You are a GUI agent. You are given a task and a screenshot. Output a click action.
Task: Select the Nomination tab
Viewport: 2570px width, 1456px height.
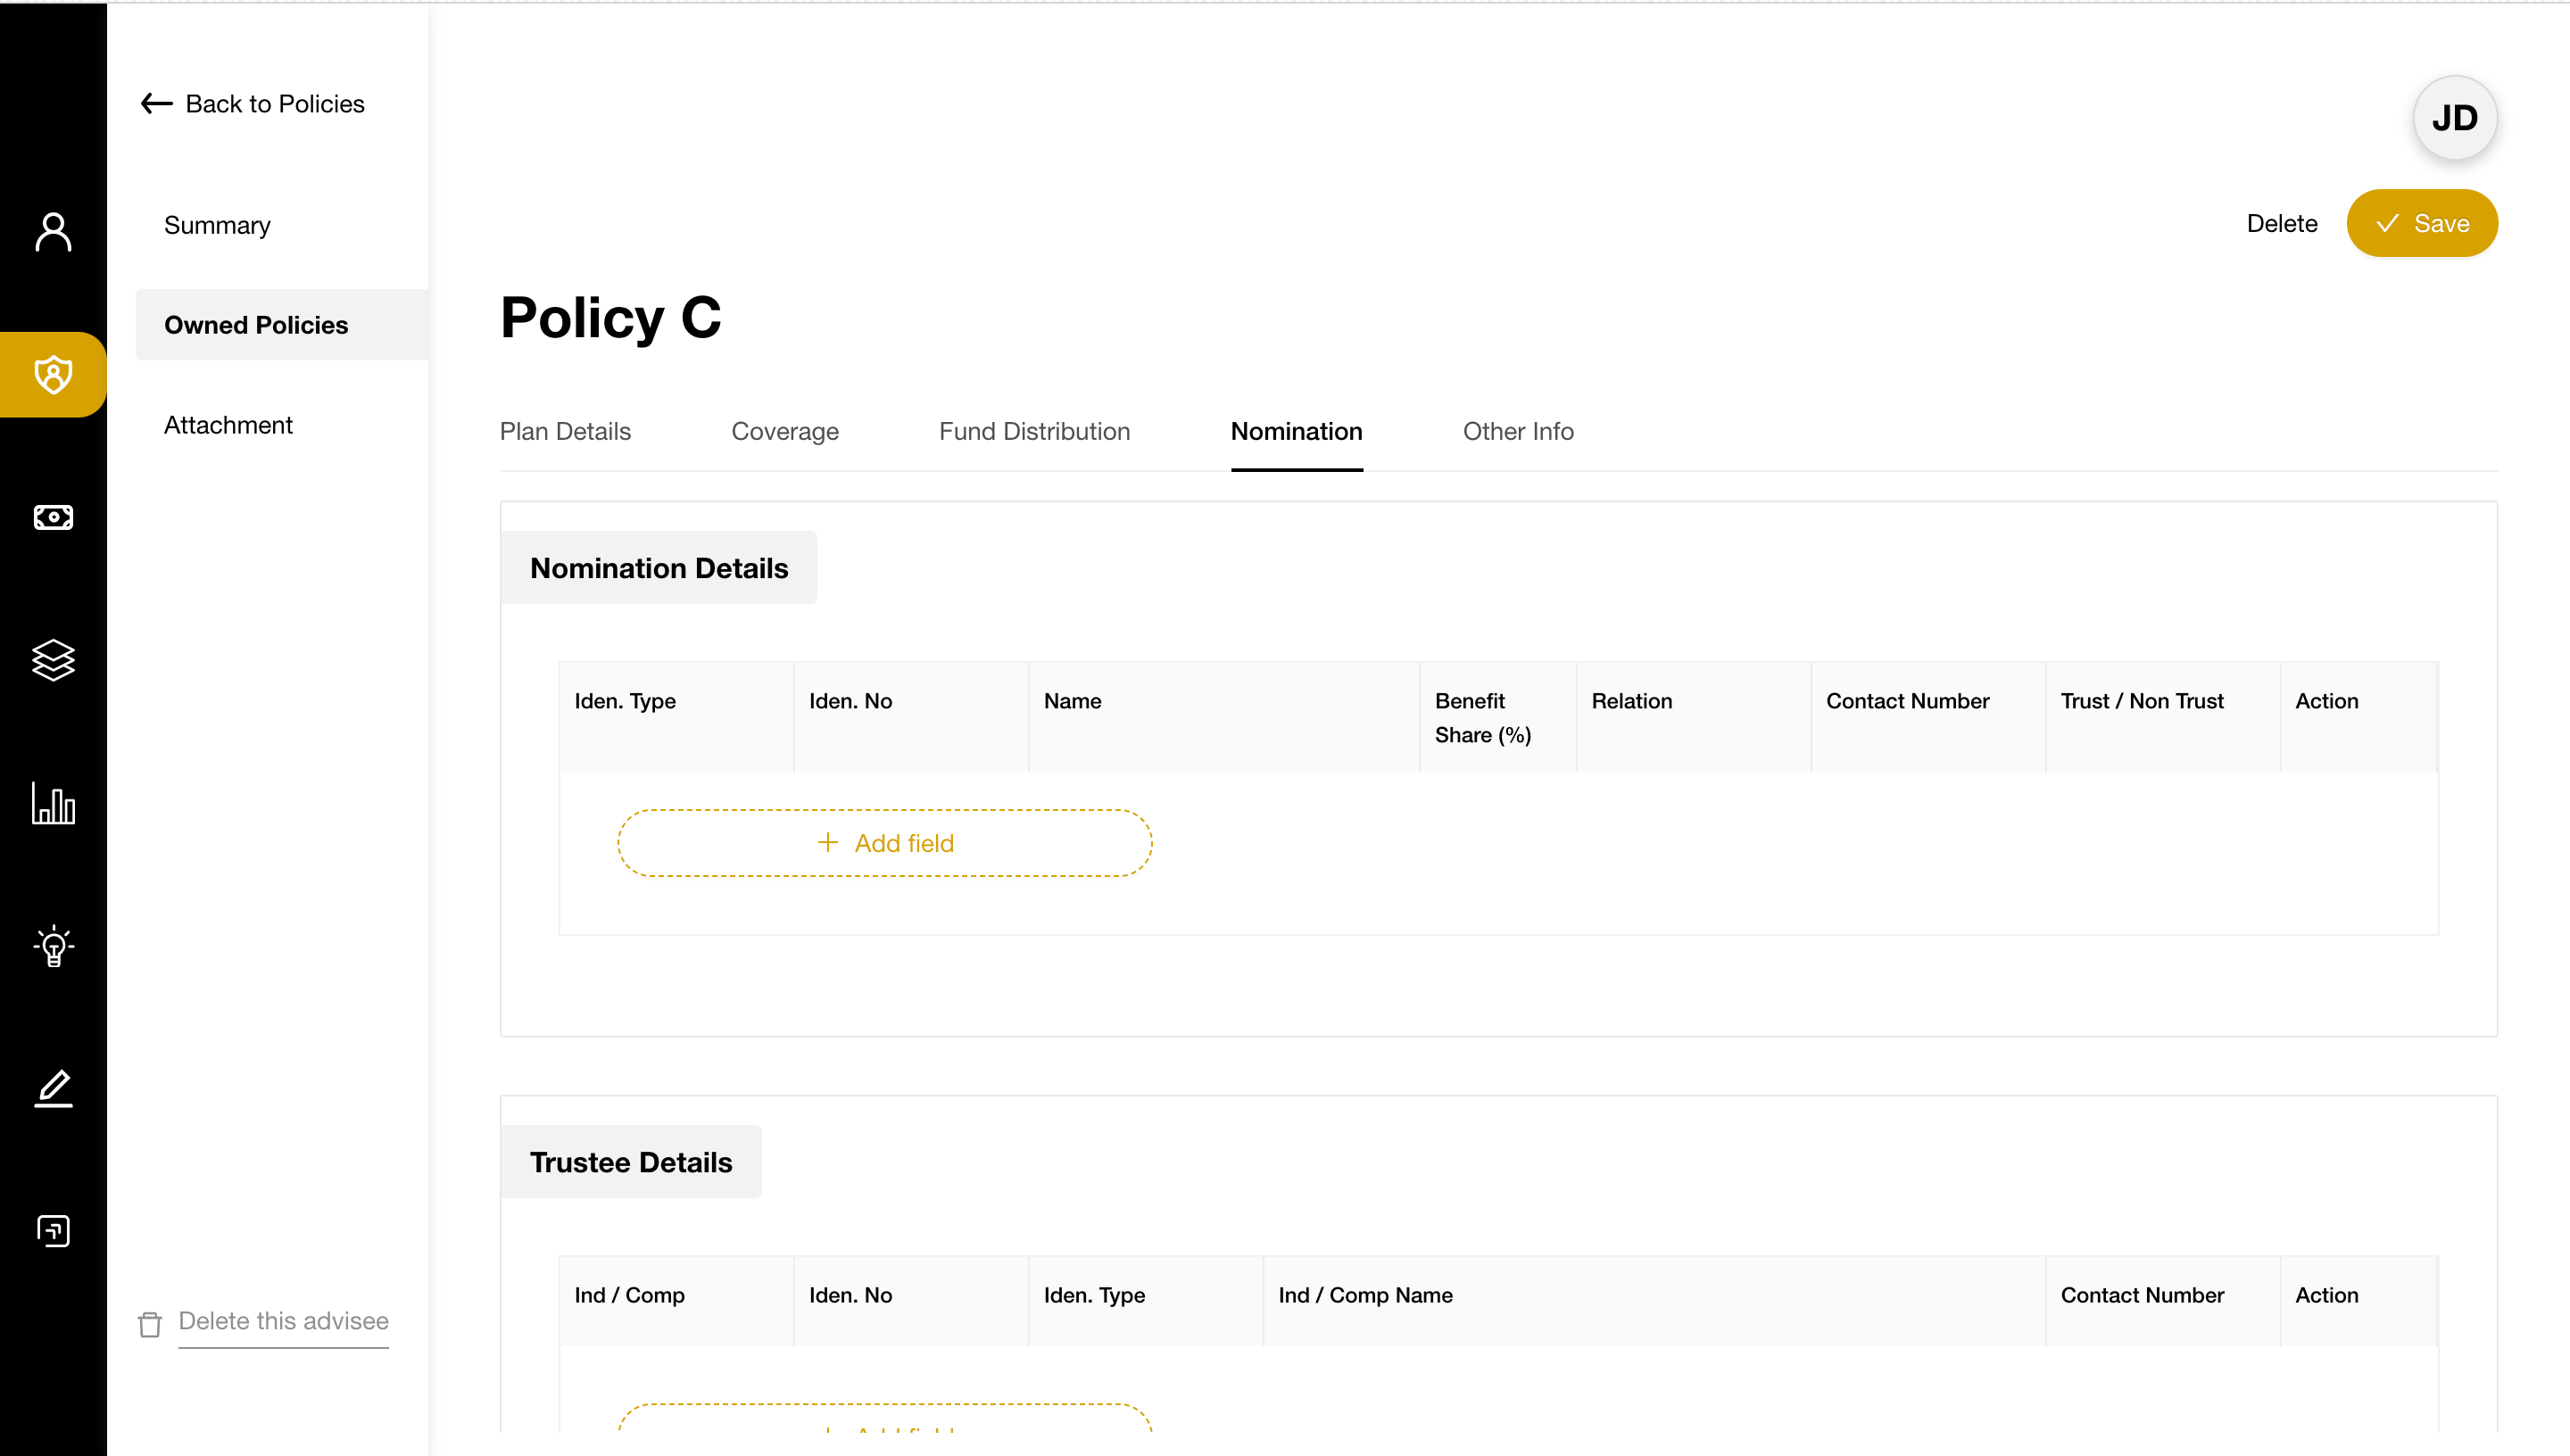[x=1296, y=431]
